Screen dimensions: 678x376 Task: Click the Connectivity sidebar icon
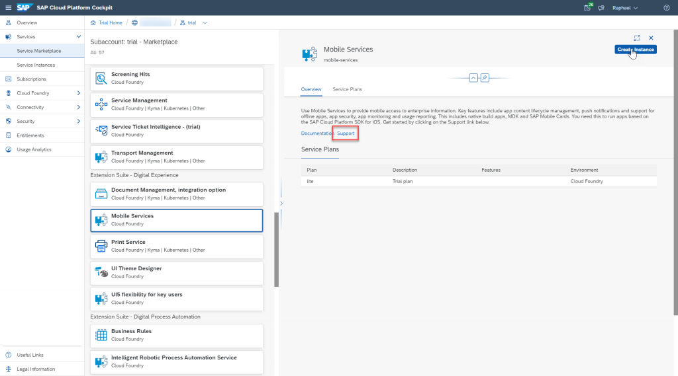8,107
